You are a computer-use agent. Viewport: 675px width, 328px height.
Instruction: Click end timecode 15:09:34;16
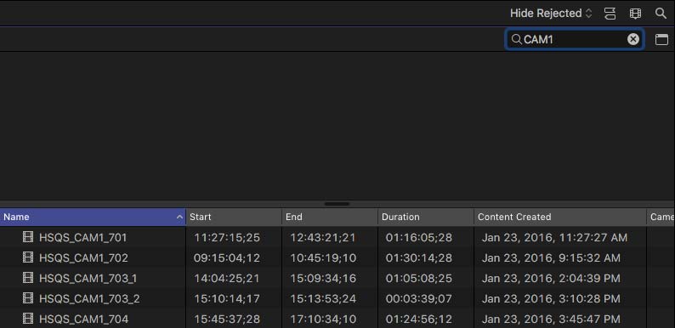323,279
